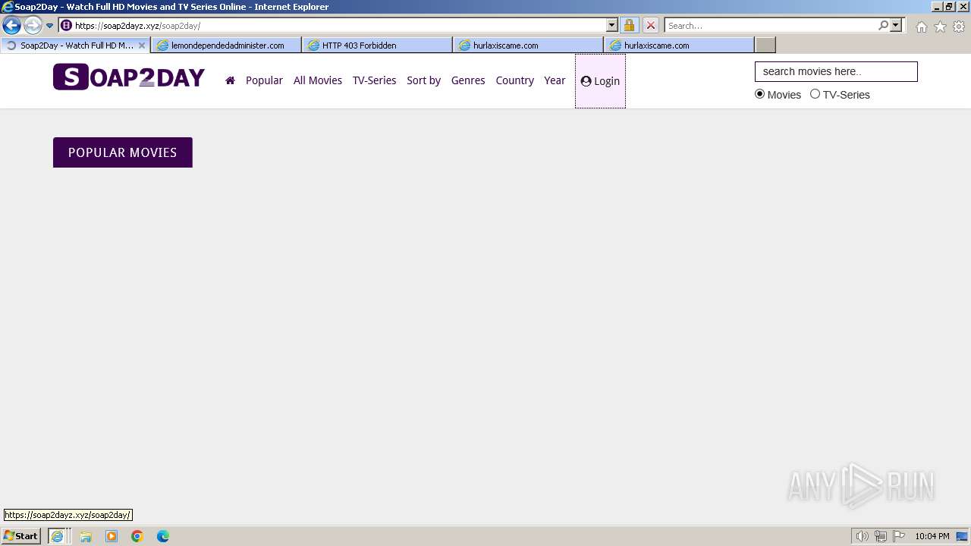Click the home icon in site navigation
Image resolution: width=971 pixels, height=546 pixels.
pyautogui.click(x=230, y=80)
